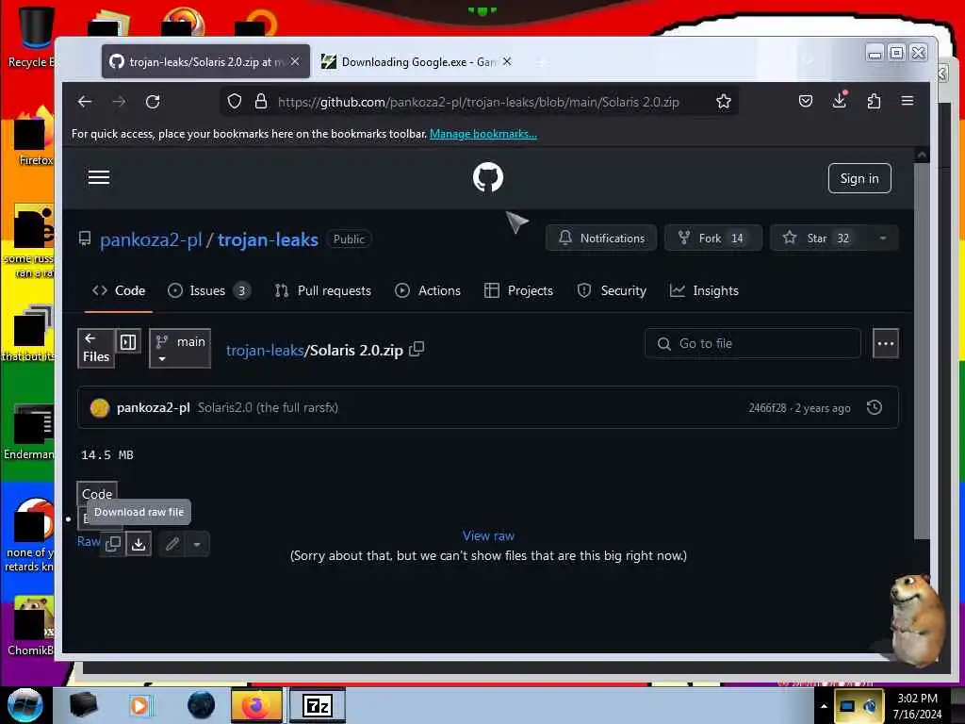Download the raw file
Screen dimensions: 965x724
[x=139, y=544]
